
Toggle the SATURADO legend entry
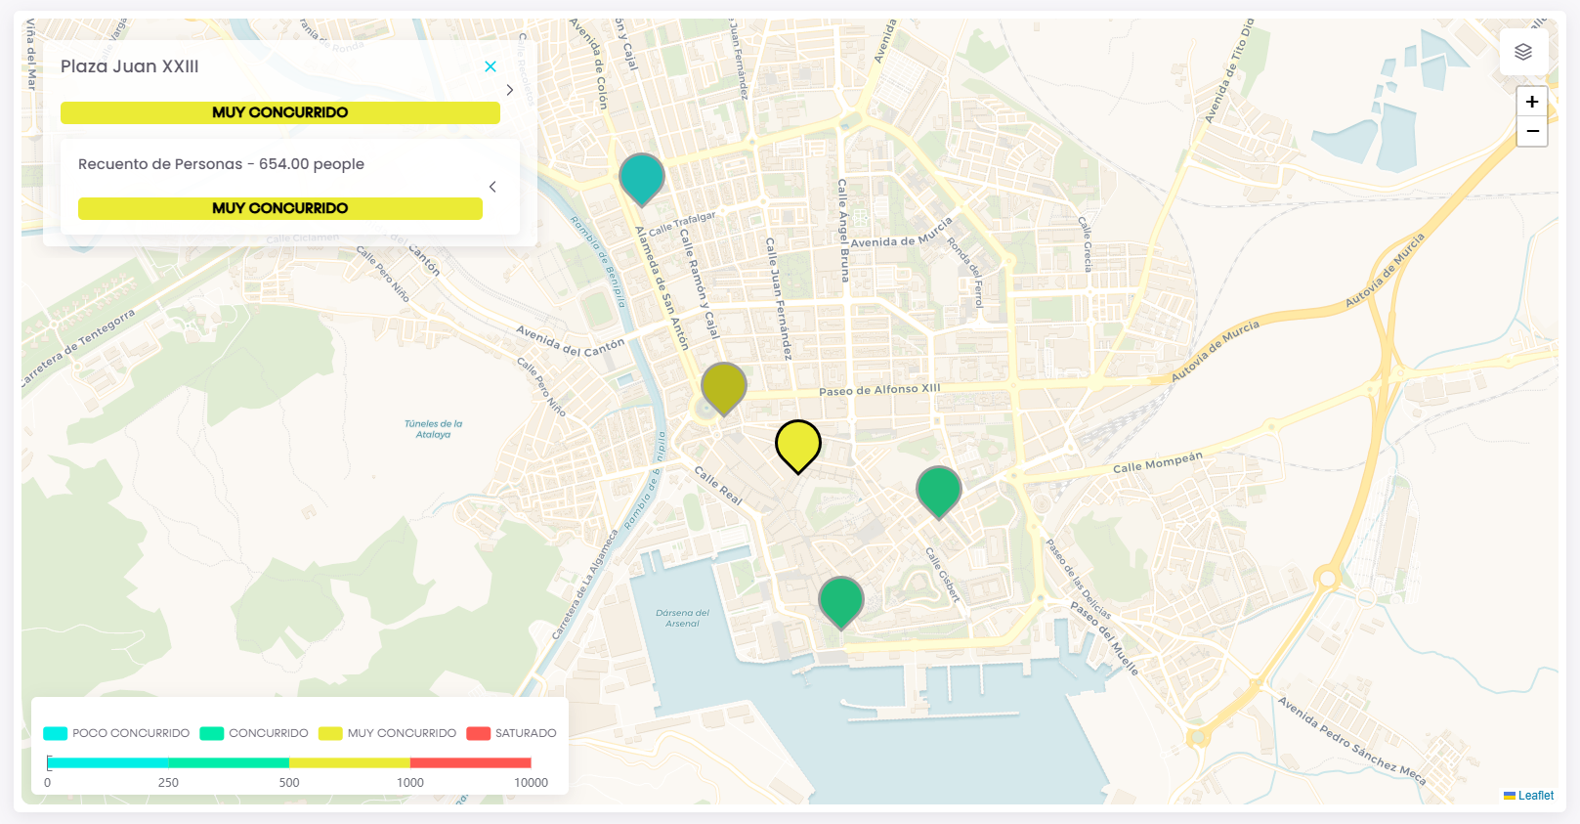point(511,733)
